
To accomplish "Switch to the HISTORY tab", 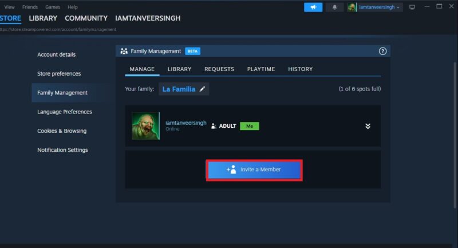I will (300, 69).
